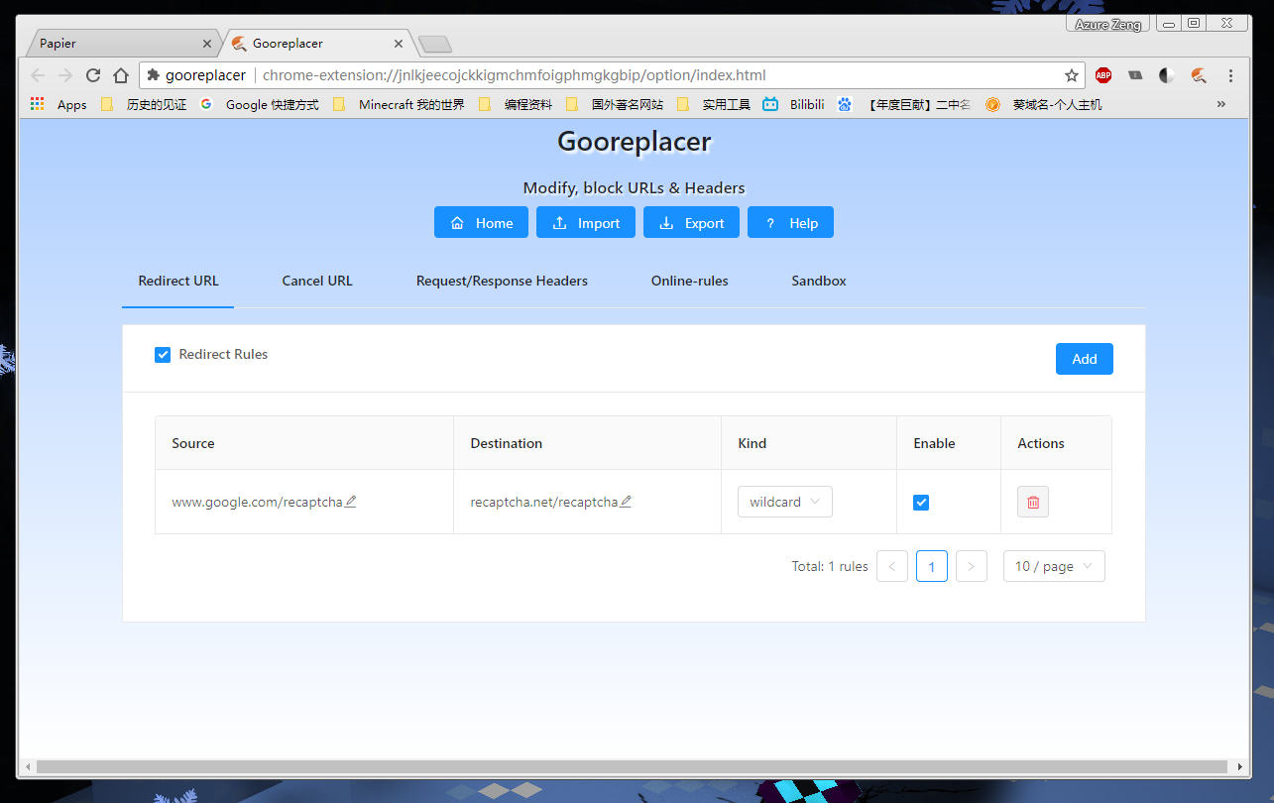The image size is (1274, 803).
Task: Open the 实用工具 bookmark folder
Action: 714,104
